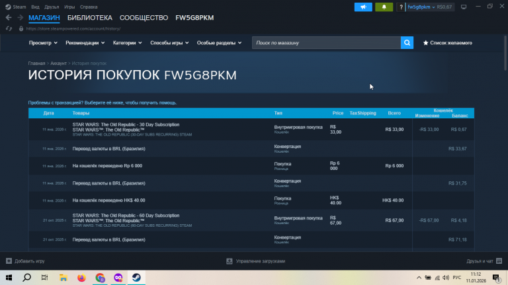Expand the Рекомендации dropdown menu

85,43
